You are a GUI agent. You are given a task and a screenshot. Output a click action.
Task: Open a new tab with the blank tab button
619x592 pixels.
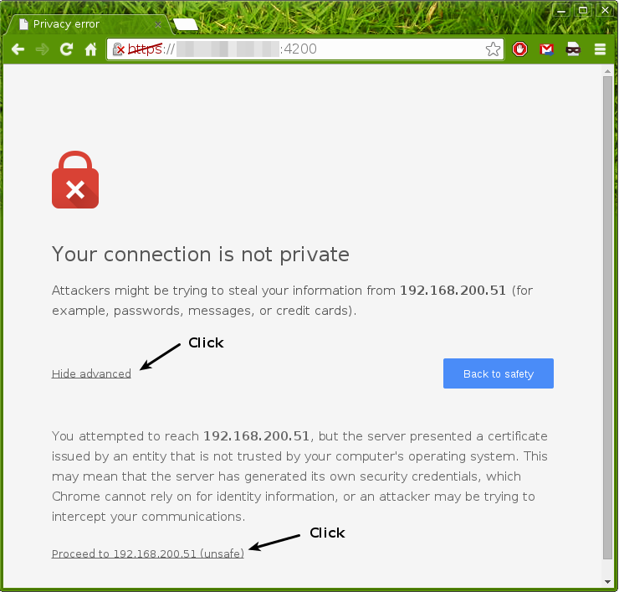(x=186, y=24)
